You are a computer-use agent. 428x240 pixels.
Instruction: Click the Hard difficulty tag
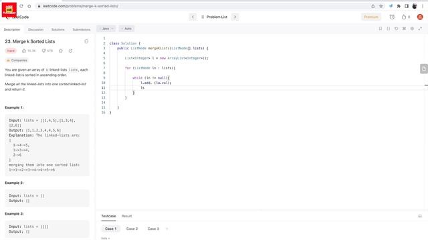coord(11,51)
